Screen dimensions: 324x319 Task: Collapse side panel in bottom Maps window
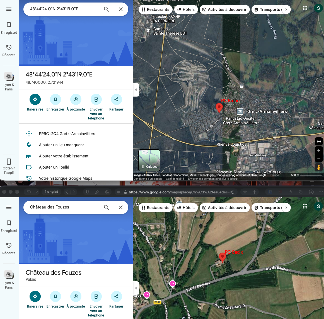click(x=136, y=288)
